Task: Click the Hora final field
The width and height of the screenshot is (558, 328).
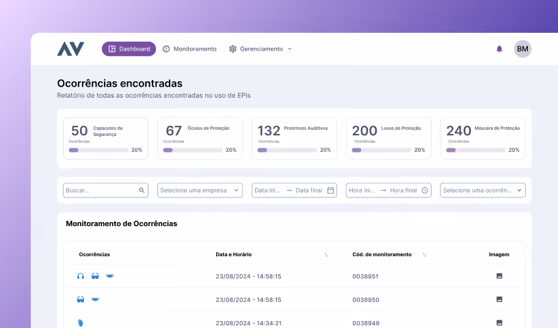Action: tap(403, 191)
